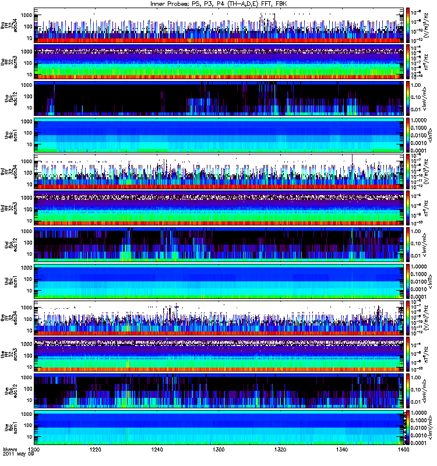Click the '1.0000' color scale value of thd fbk scm1
Image resolution: width=437 pixels, height=466 pixels.
tap(418, 267)
